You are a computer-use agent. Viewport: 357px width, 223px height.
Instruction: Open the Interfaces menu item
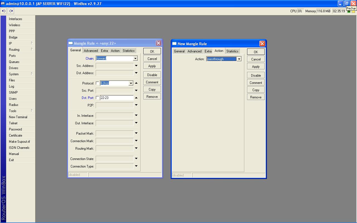click(21, 19)
